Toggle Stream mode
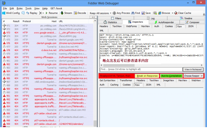The height and width of the screenshot is (132, 207). 66,13
